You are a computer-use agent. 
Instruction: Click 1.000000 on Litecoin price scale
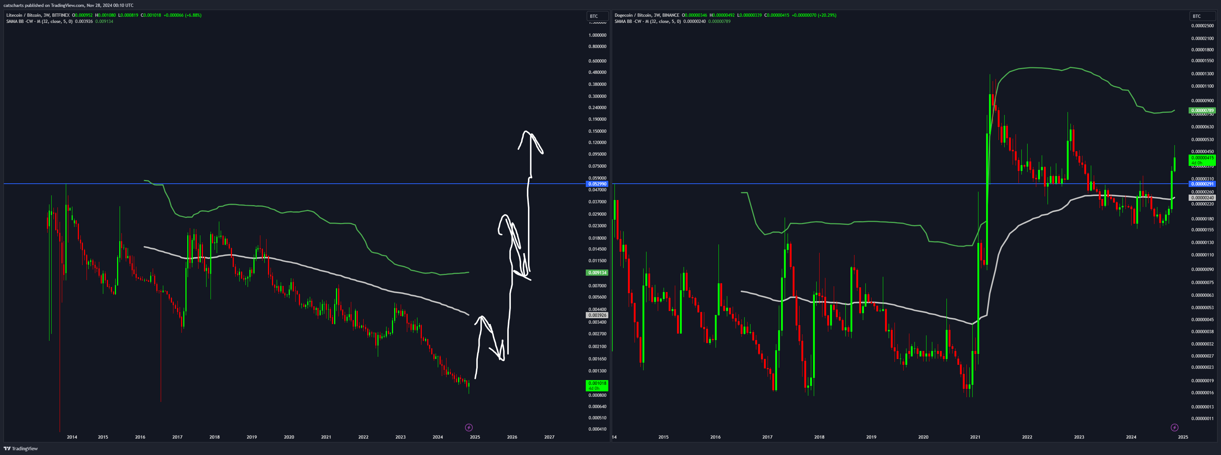597,35
